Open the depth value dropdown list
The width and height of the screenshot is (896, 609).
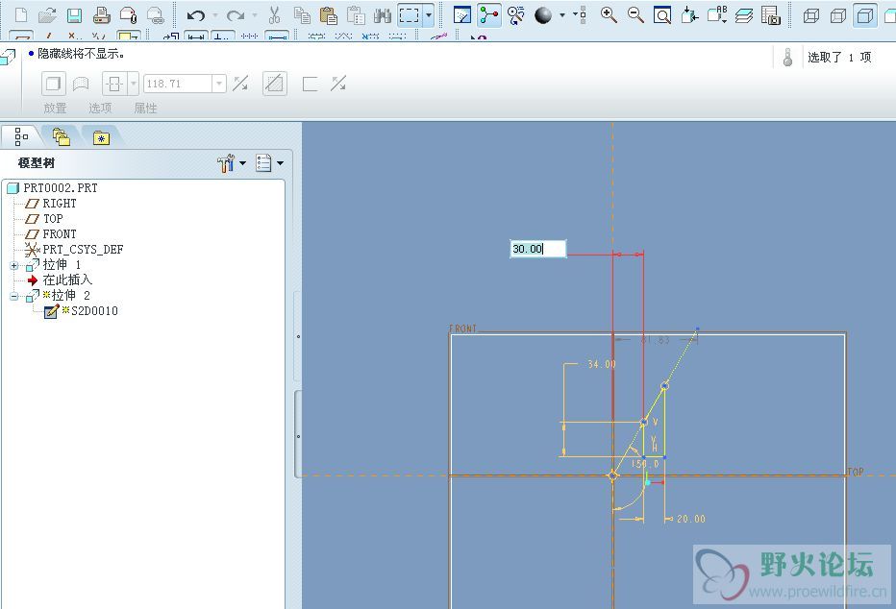(x=219, y=84)
